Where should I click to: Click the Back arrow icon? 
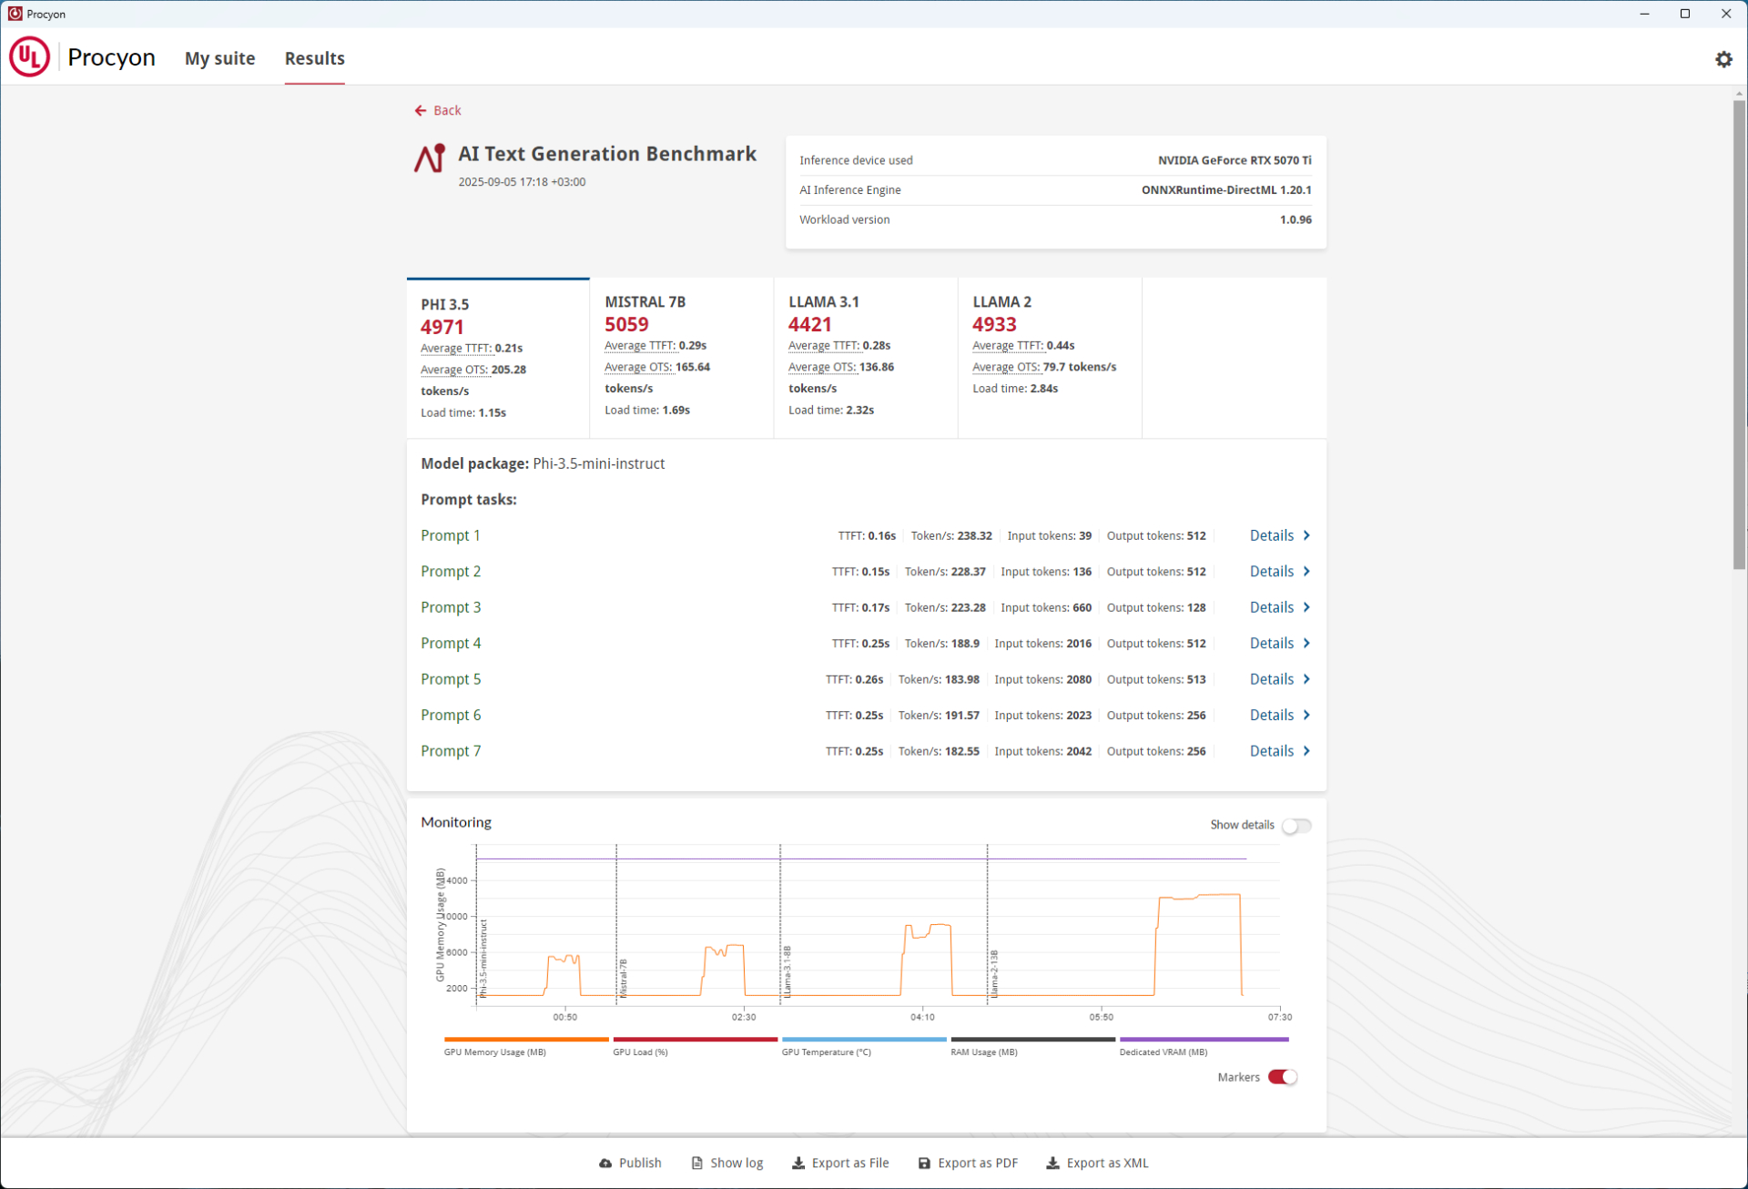[420, 110]
